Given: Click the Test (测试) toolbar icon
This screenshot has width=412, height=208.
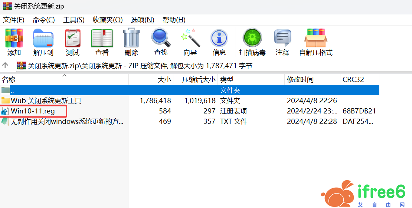Looking at the screenshot, I should [x=73, y=38].
